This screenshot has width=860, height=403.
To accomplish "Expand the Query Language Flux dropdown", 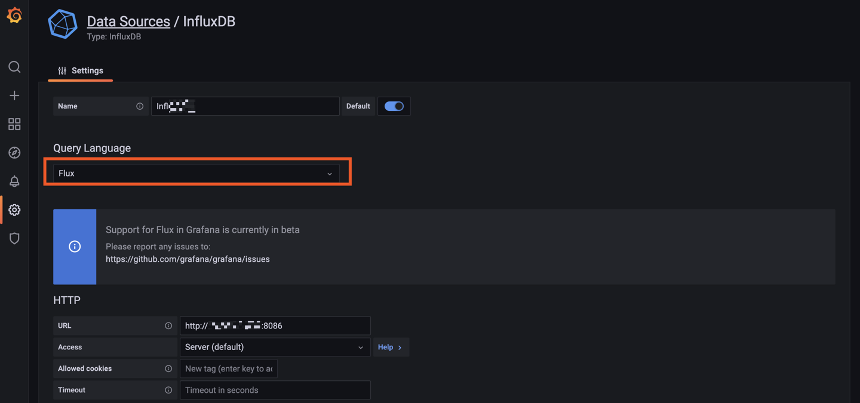I will coord(196,173).
